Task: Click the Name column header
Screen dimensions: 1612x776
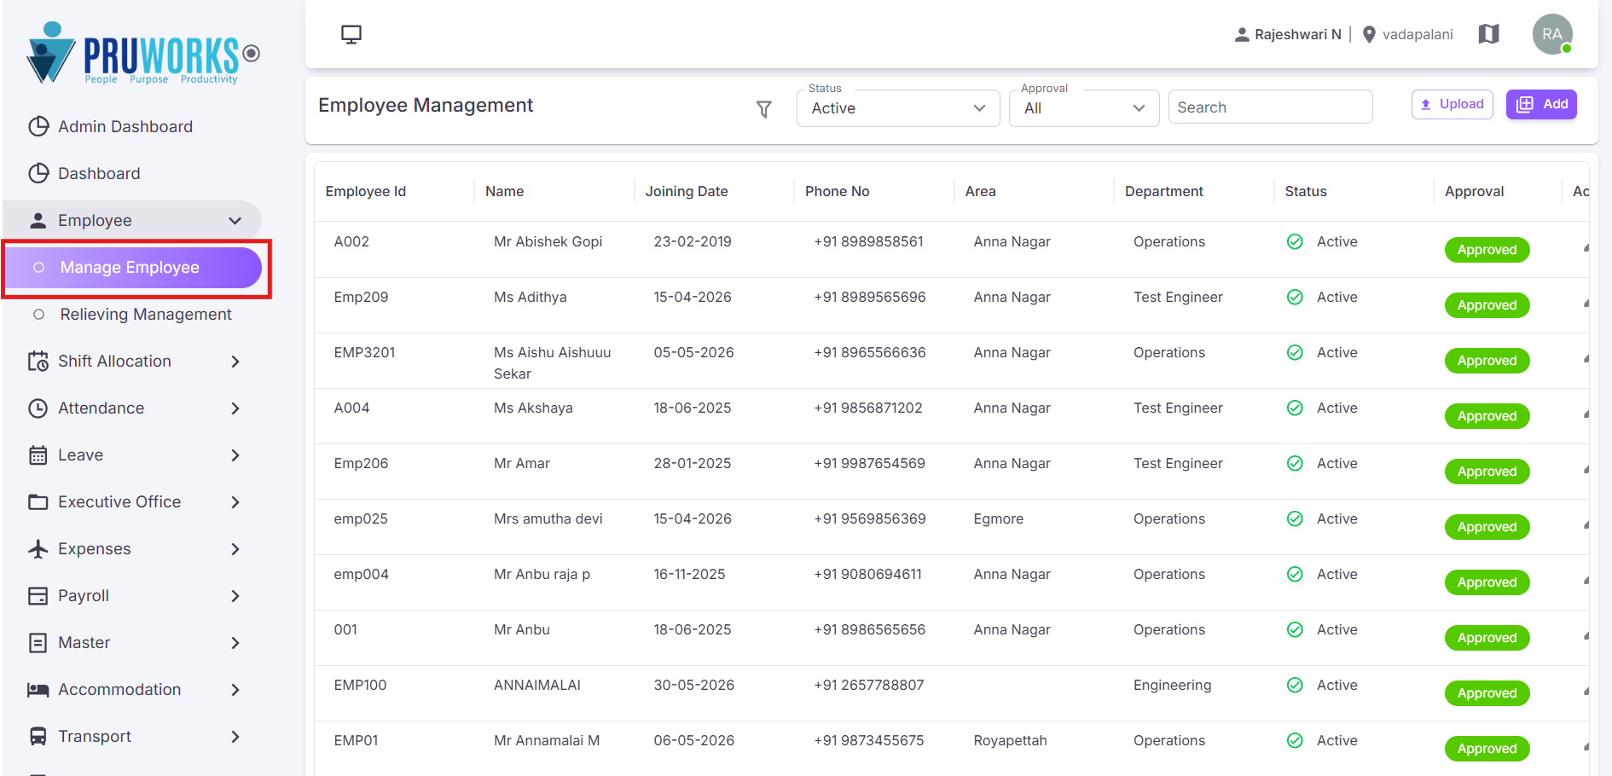Action: point(505,191)
